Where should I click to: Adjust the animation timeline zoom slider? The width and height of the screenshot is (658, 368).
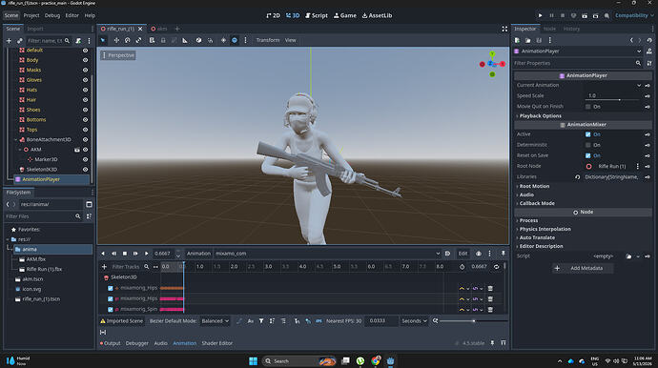473,321
